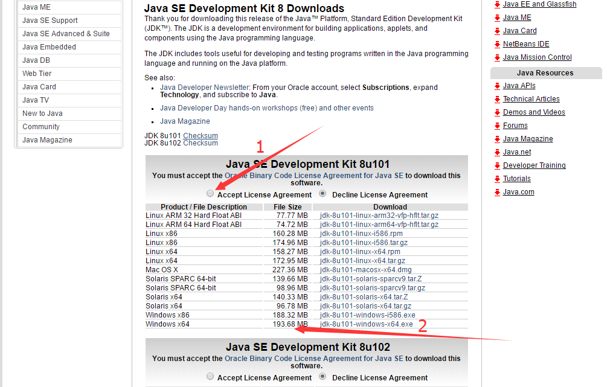
Task: Select Decline License Agreement for Kit 8u102
Action: pyautogui.click(x=323, y=377)
